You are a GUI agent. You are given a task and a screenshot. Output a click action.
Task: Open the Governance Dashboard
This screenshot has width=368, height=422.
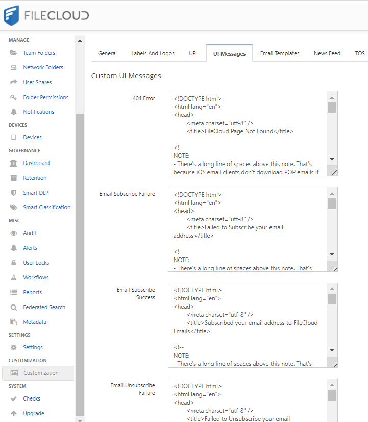pyautogui.click(x=36, y=163)
